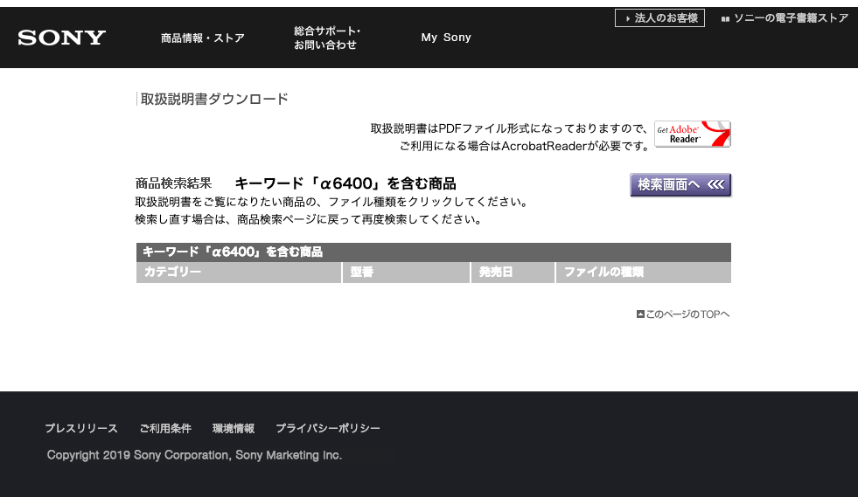
Task: Open the 環境情報 footer link
Action: tap(234, 428)
